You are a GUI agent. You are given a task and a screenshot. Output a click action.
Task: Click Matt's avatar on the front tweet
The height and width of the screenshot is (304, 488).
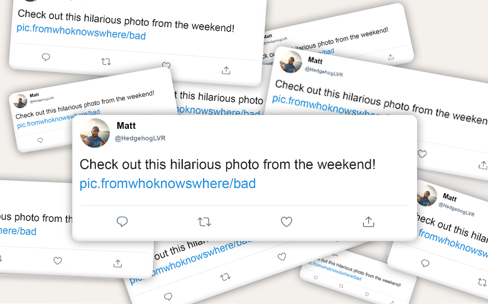pyautogui.click(x=95, y=133)
